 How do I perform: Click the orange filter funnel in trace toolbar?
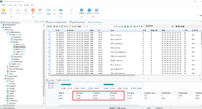pos(70,27)
